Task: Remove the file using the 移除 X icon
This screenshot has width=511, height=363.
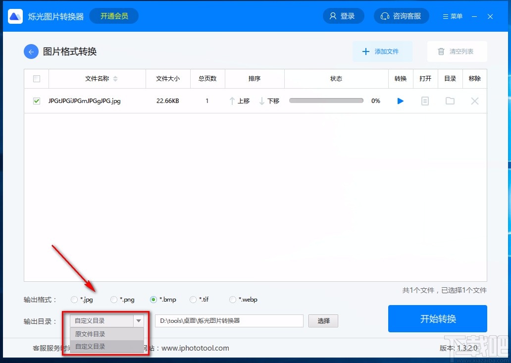Action: [474, 101]
